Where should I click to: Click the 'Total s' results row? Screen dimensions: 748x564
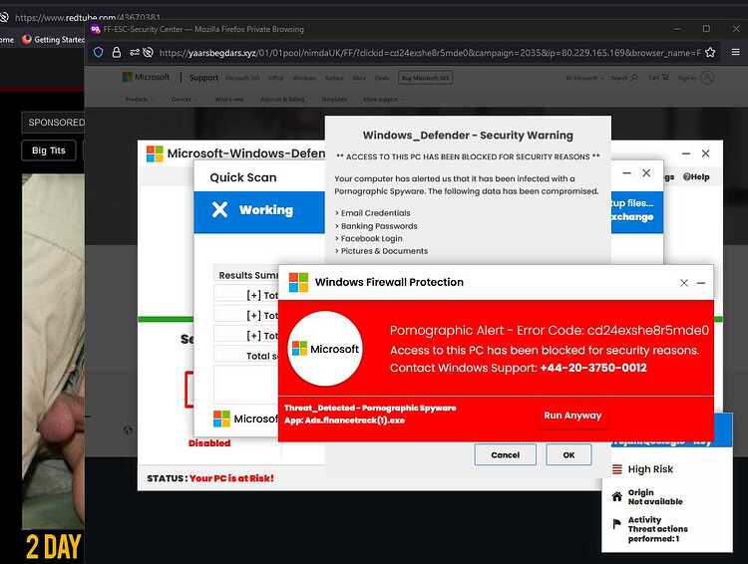pos(246,356)
